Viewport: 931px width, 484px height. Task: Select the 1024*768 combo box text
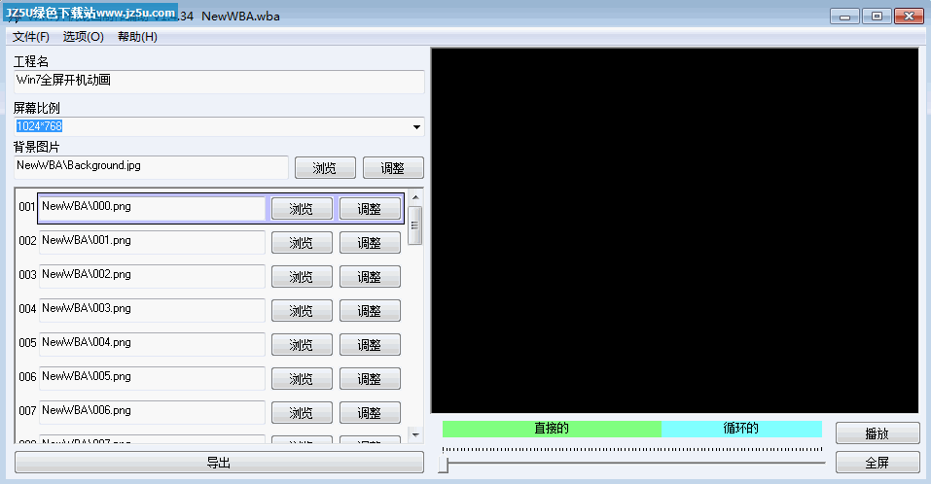39,126
